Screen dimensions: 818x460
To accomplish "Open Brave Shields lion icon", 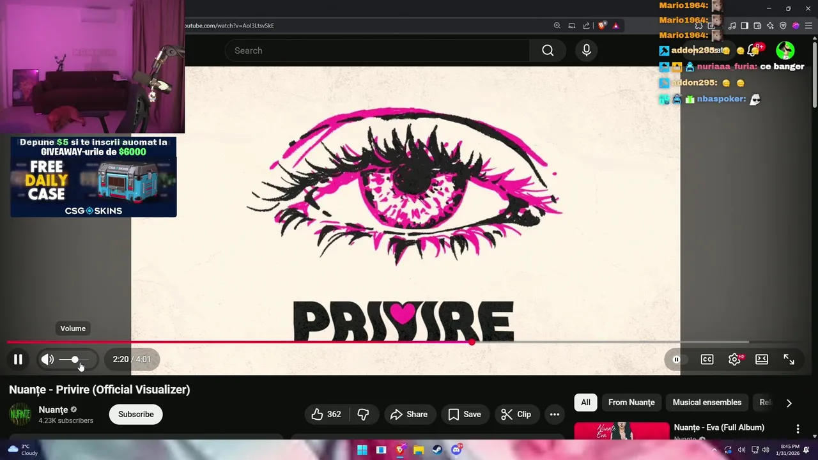I will pyautogui.click(x=601, y=26).
